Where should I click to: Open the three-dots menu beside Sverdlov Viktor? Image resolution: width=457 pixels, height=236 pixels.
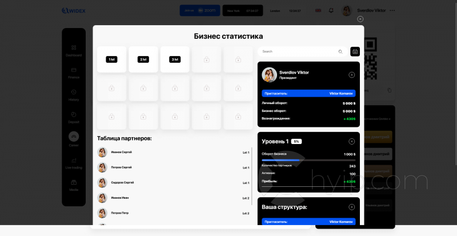click(392, 10)
